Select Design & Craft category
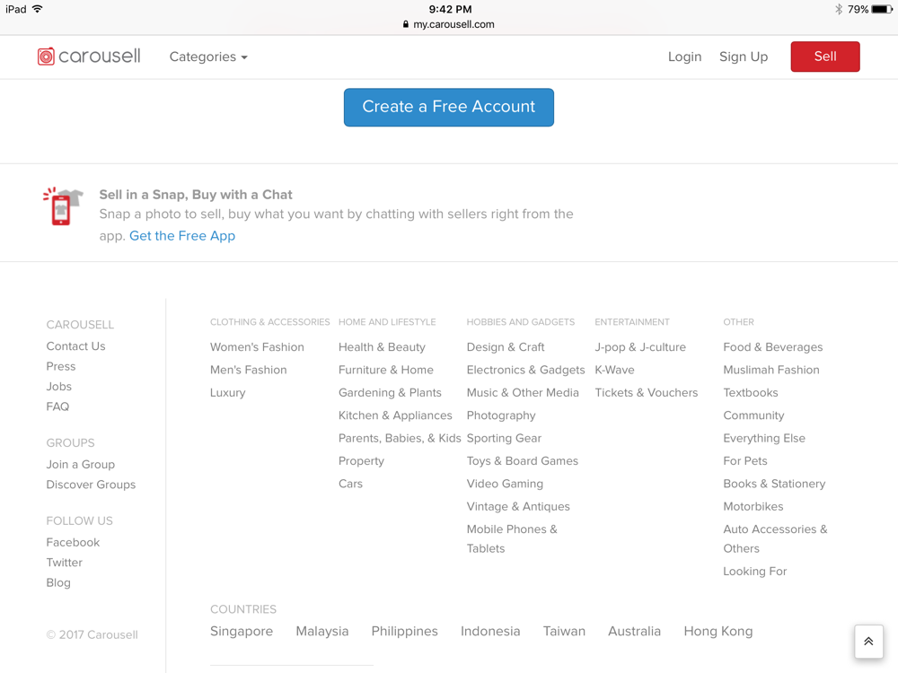Image resolution: width=898 pixels, height=673 pixels. pos(506,346)
